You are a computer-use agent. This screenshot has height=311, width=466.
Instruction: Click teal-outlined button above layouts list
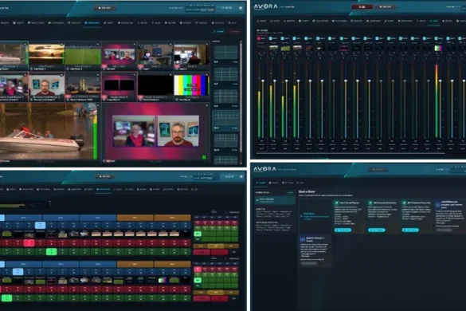coord(219,31)
